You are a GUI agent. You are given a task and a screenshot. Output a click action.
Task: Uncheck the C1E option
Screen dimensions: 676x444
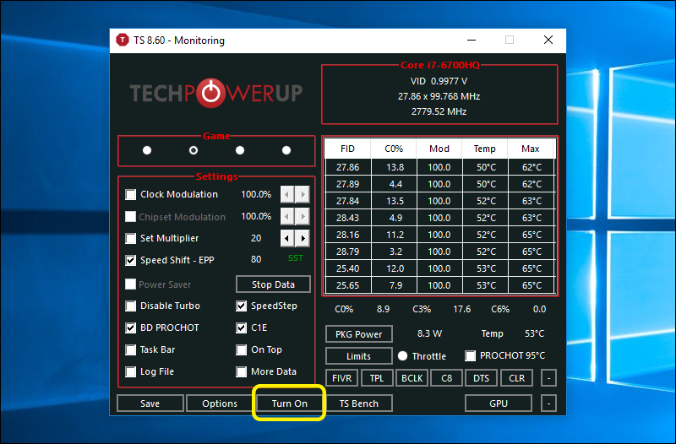pyautogui.click(x=242, y=328)
